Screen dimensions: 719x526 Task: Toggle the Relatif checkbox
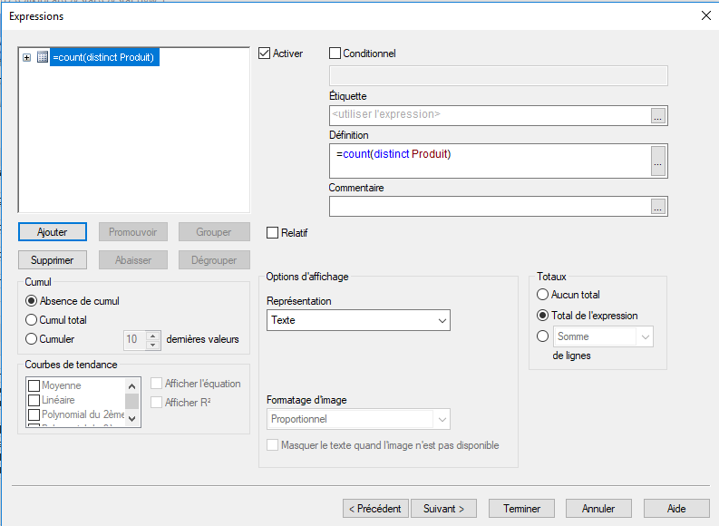point(273,233)
